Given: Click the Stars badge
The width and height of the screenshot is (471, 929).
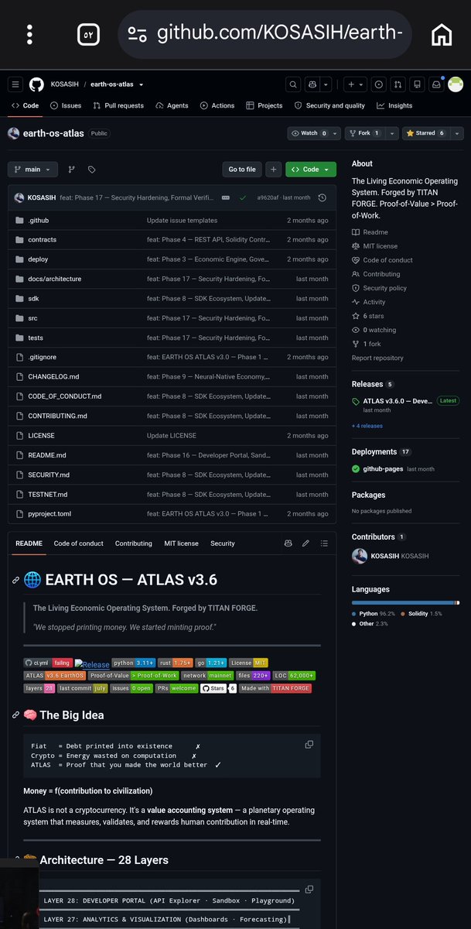Looking at the screenshot, I should coord(218,687).
